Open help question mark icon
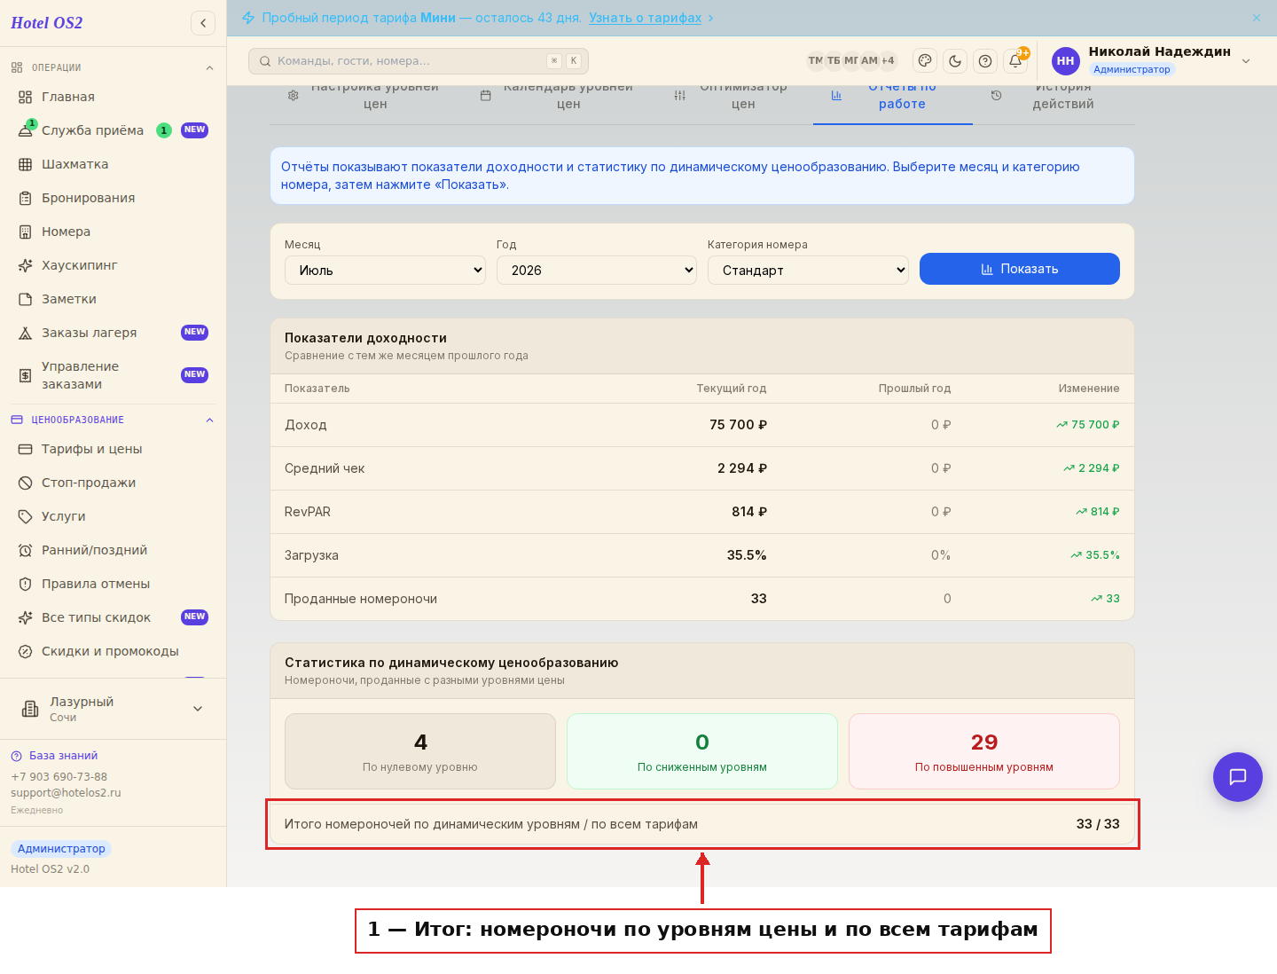 pyautogui.click(x=985, y=61)
